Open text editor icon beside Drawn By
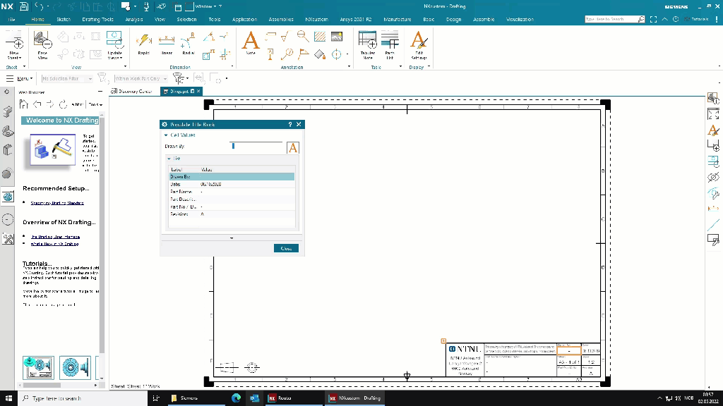Image resolution: width=723 pixels, height=406 pixels. pyautogui.click(x=293, y=147)
